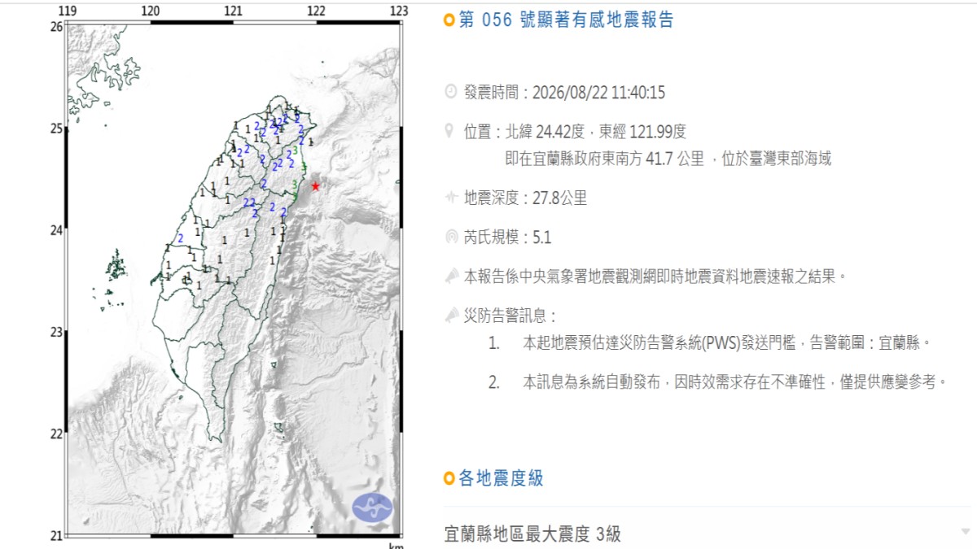Click the orange circle beside 各地震度級
Screen dimensions: 977x549
click(449, 479)
